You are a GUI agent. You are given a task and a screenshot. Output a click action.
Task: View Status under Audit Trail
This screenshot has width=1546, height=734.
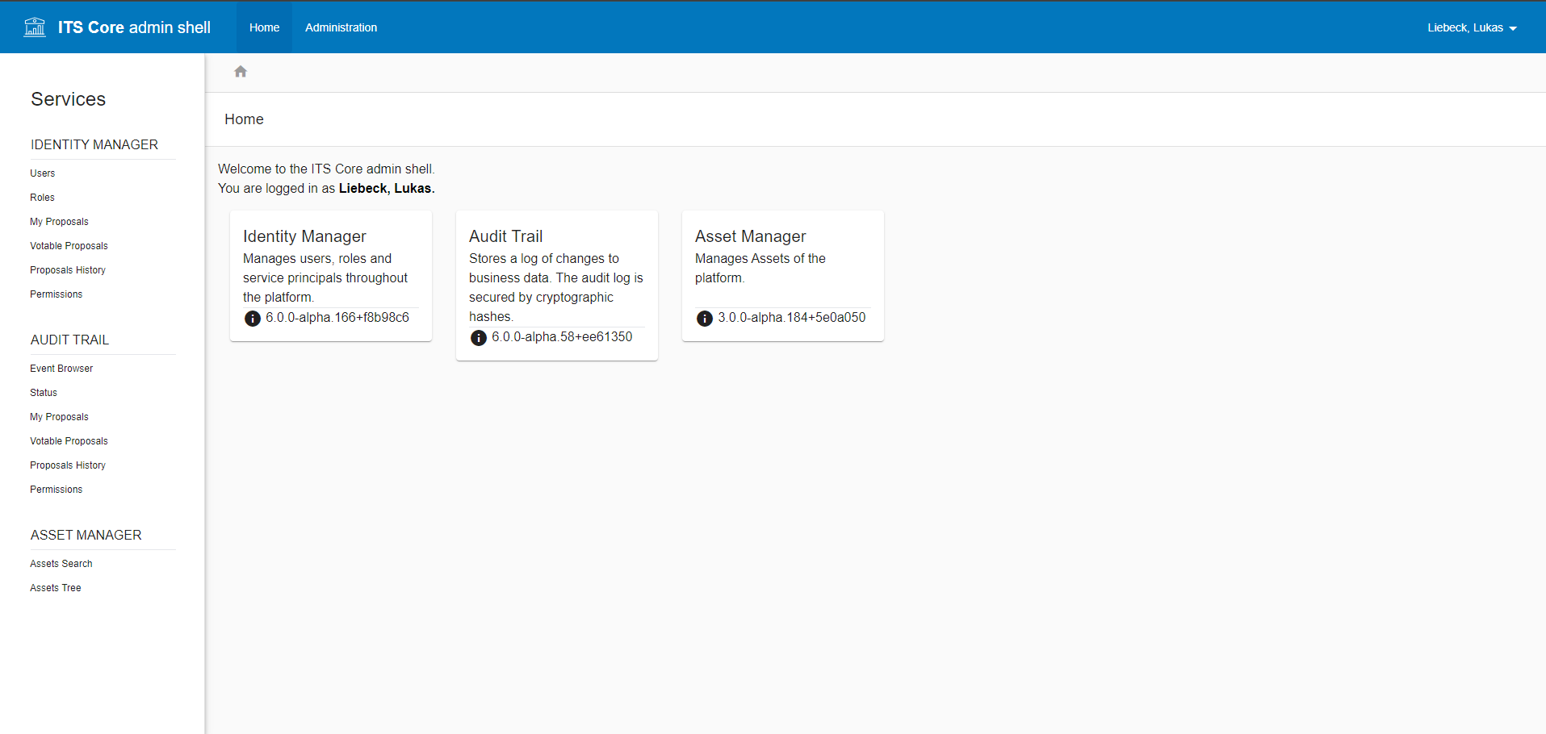pyautogui.click(x=44, y=393)
